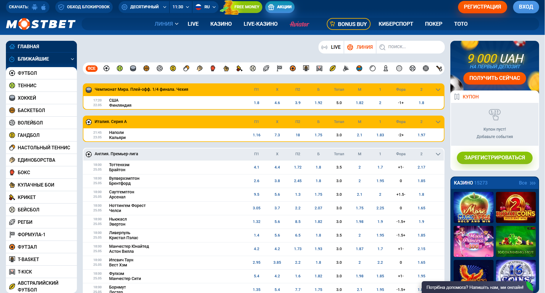Open the АКЦИИ promotions button

[280, 7]
